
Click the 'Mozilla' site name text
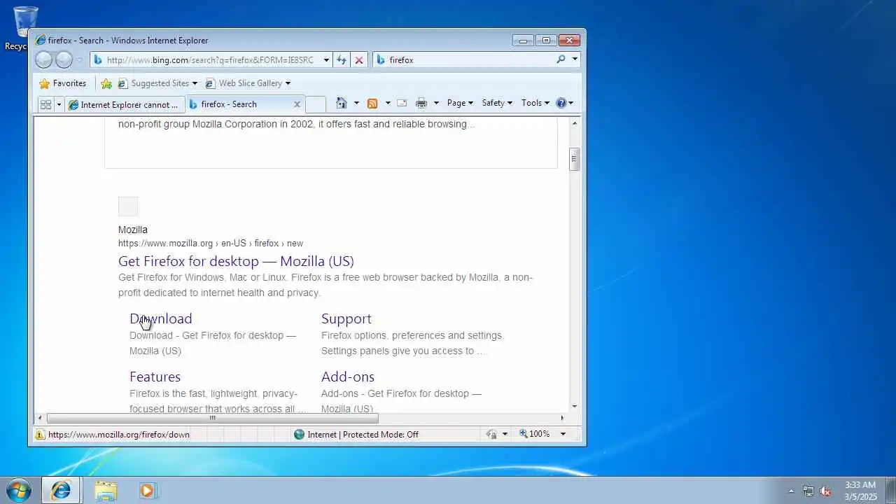click(133, 230)
